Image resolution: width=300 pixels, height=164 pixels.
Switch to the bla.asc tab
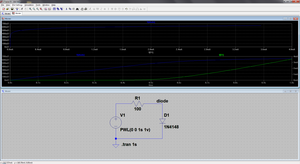(x=6, y=13)
